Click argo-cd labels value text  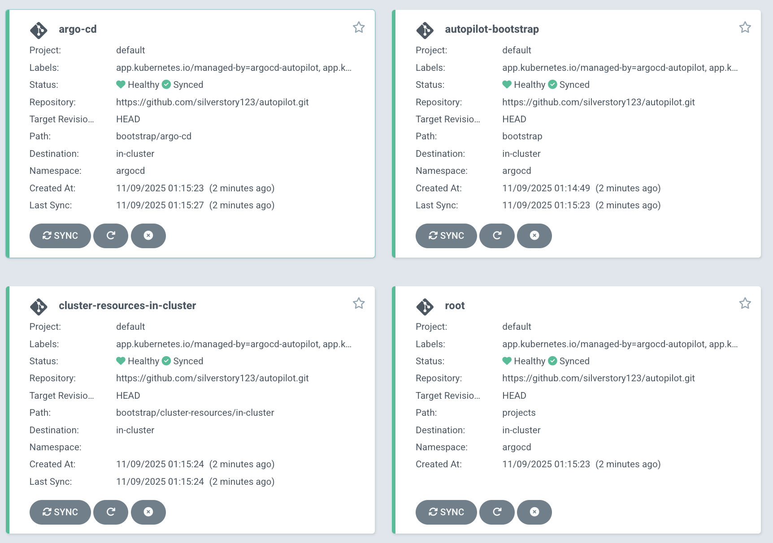tap(234, 68)
